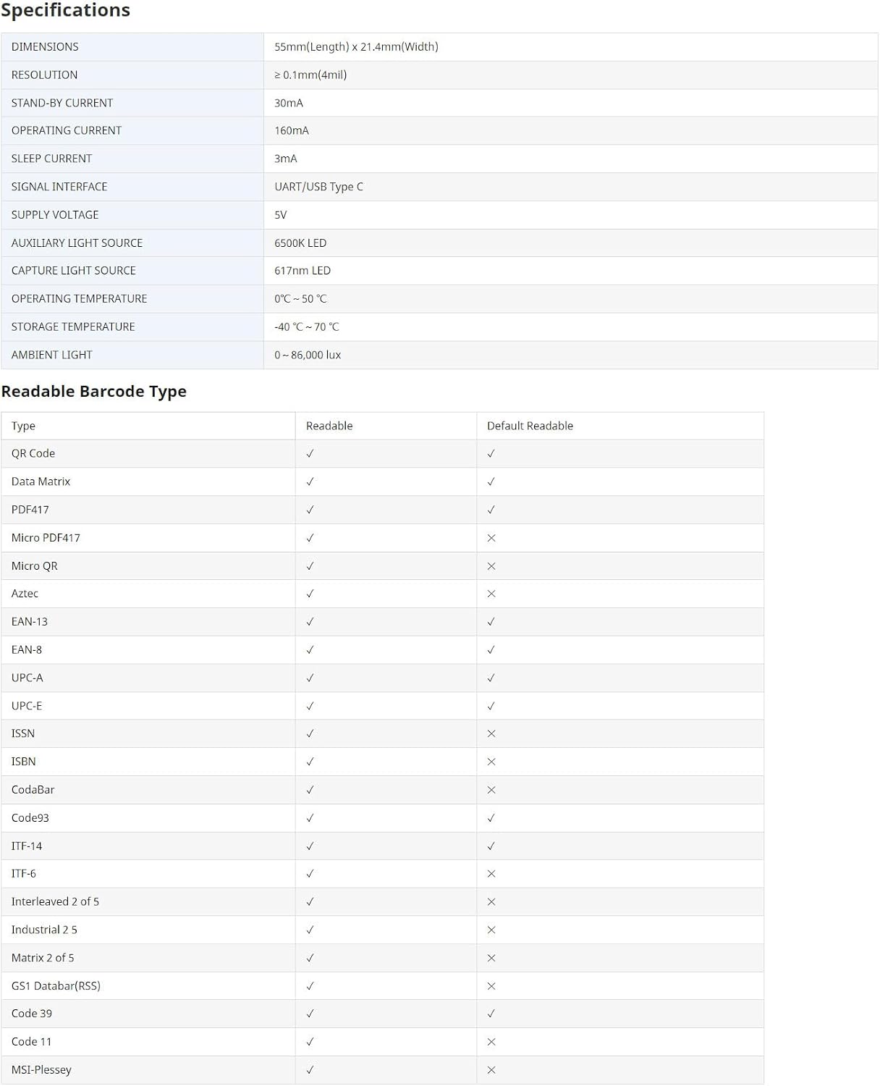Select the DIMENSIONS value cell
The height and width of the screenshot is (1086, 880).
tap(571, 47)
